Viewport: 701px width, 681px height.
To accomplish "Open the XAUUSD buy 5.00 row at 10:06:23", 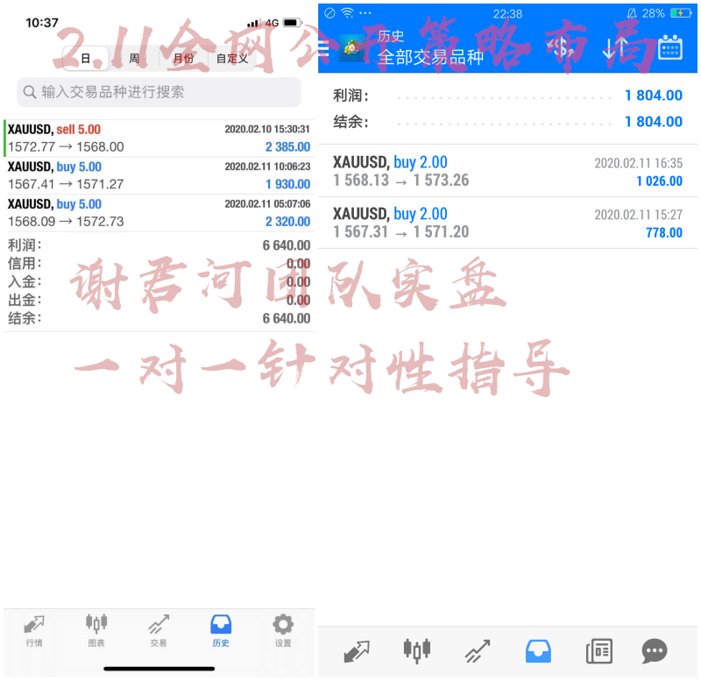I will click(159, 175).
